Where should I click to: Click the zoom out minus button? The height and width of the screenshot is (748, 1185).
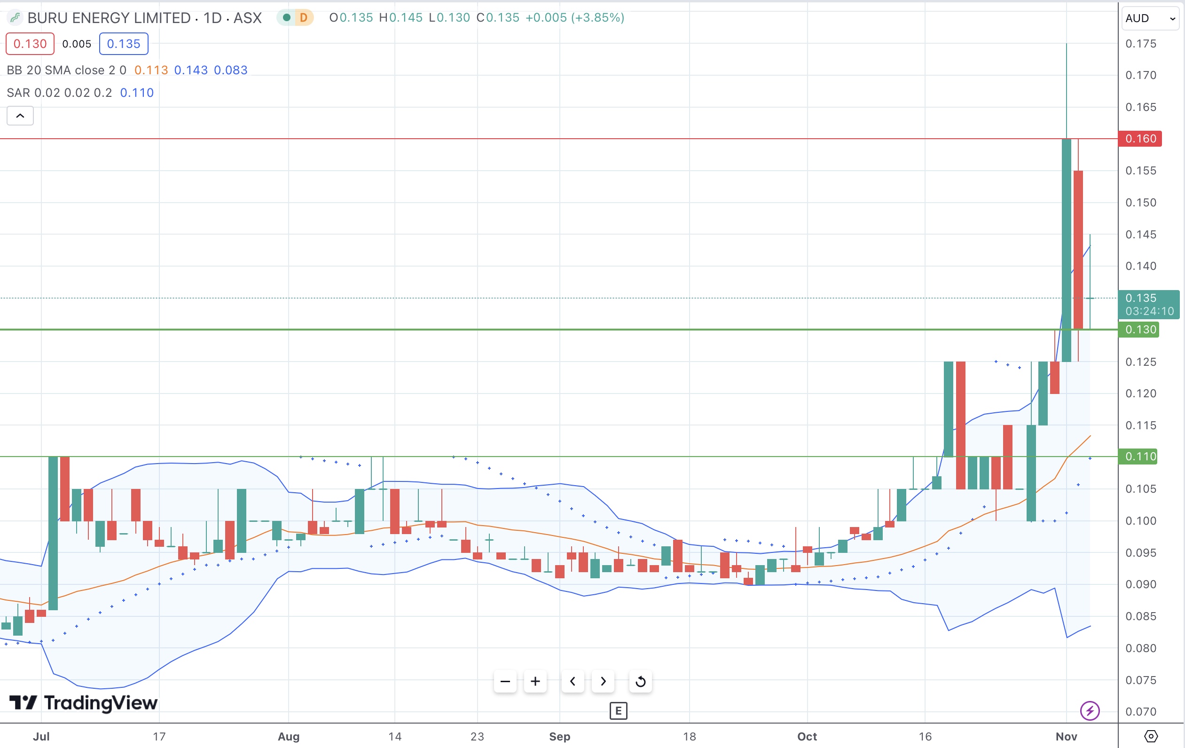(x=505, y=681)
